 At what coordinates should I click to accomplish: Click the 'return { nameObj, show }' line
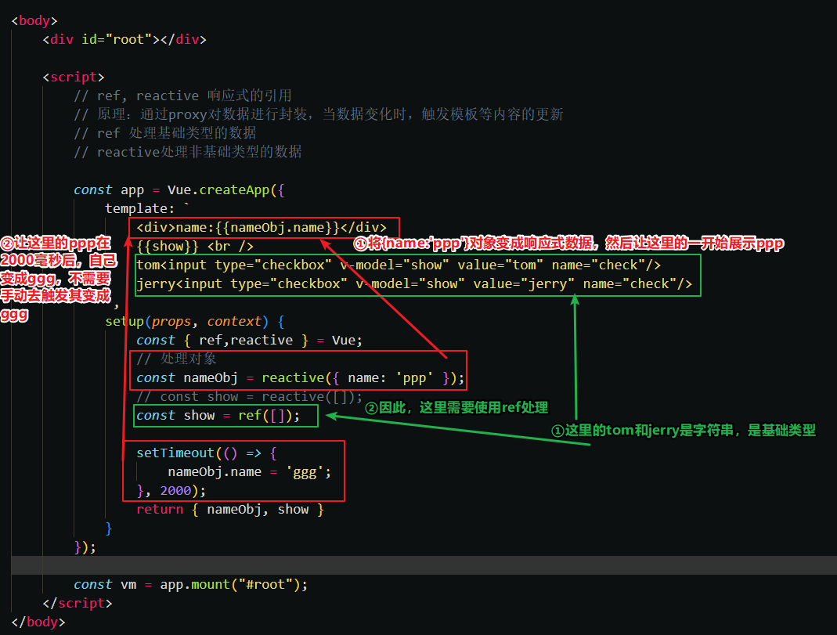230,509
